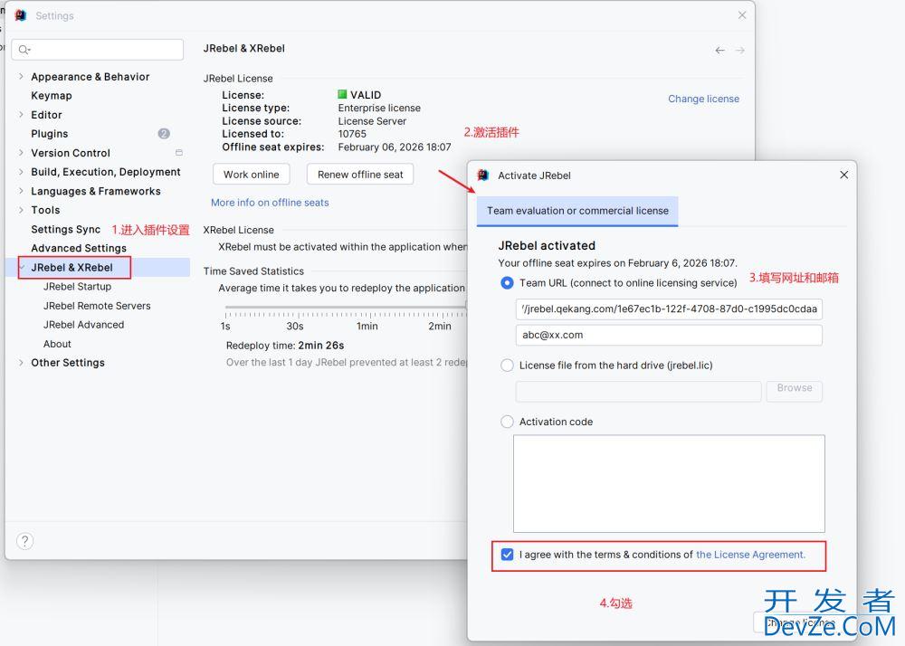Screen dimensions: 905x646
Task: Click the search magnifier icon in Settings
Action: tap(24, 50)
